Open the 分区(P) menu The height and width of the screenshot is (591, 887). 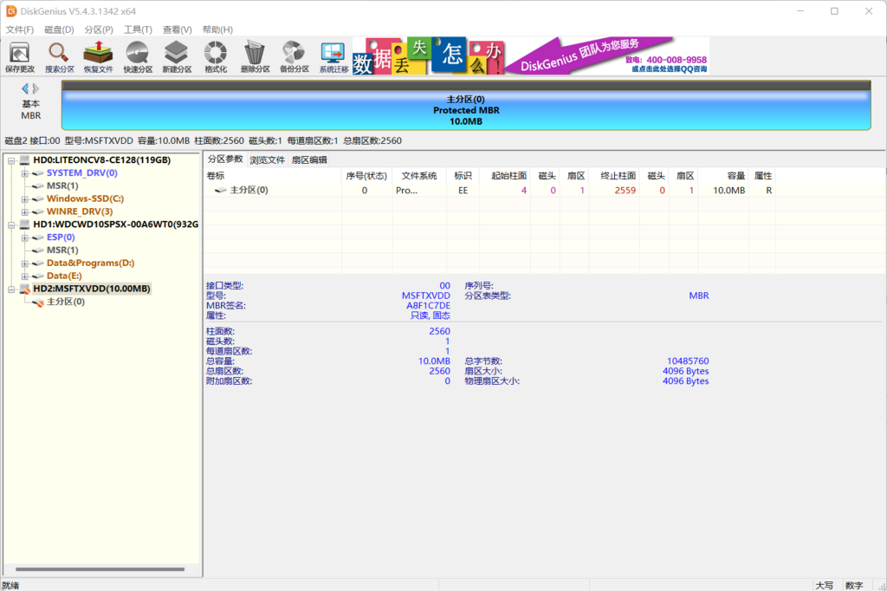pos(99,29)
